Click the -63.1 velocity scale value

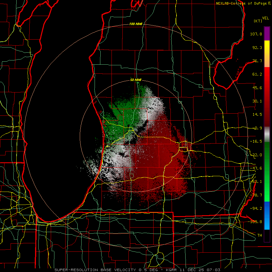[x=256, y=182]
